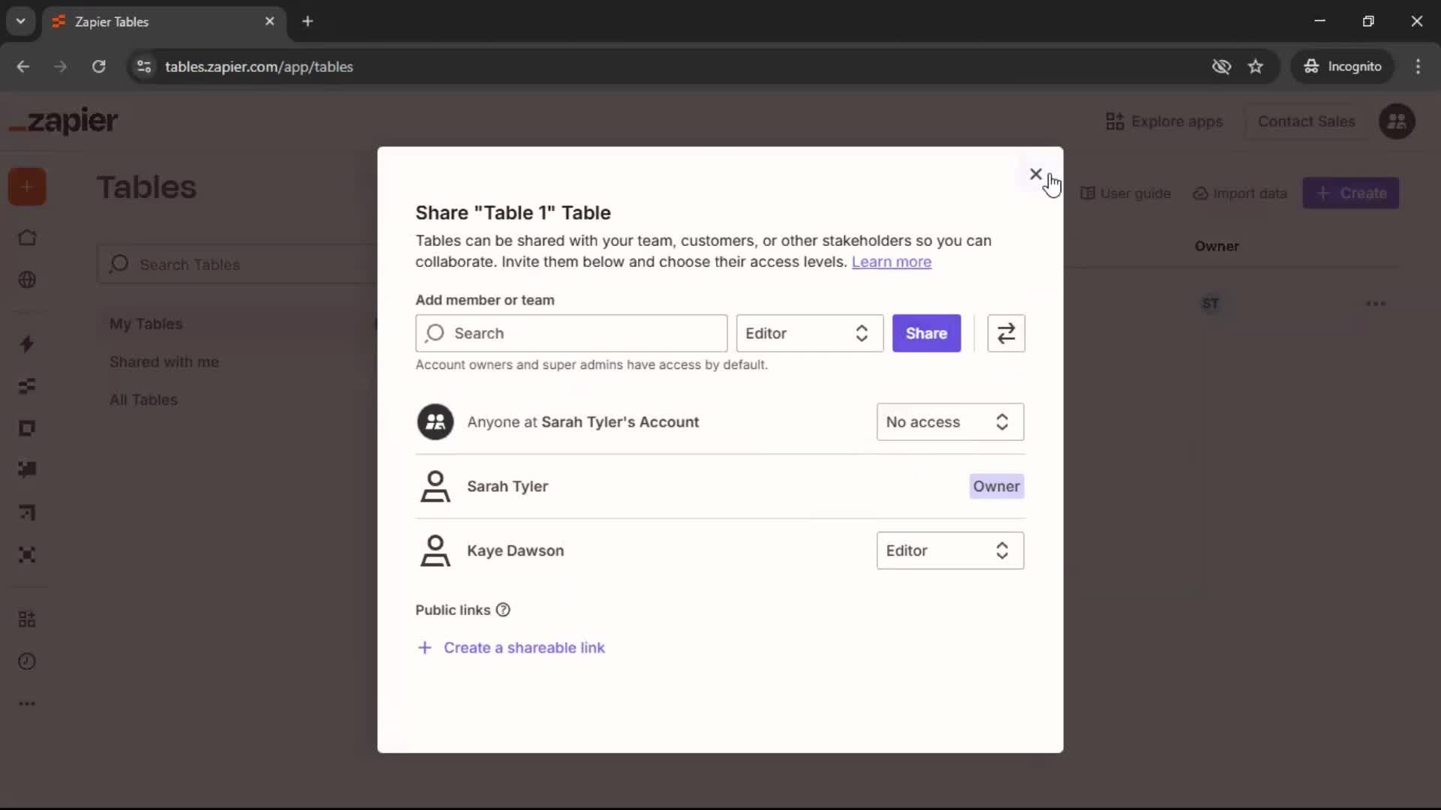Click the Create button

coord(1351,193)
